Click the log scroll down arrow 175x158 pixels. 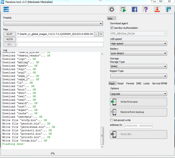(x=102, y=147)
